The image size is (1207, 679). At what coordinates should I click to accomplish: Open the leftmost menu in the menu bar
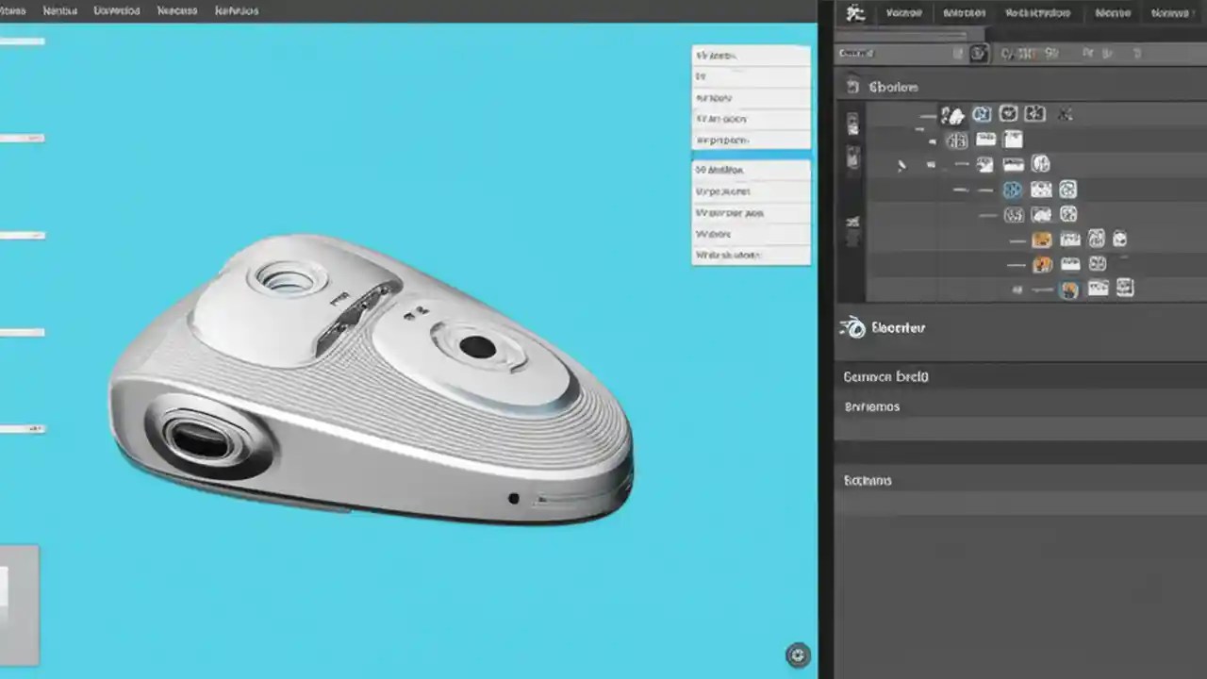(x=13, y=10)
